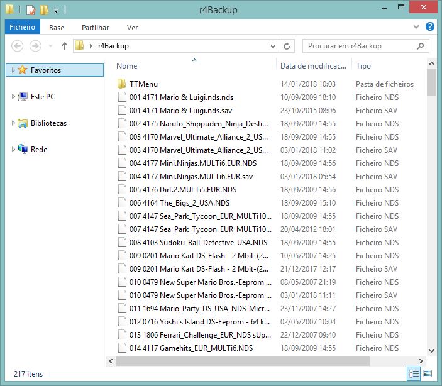442x386 pixels.
Task: Click the search magnifier icon
Action: pos(420,46)
